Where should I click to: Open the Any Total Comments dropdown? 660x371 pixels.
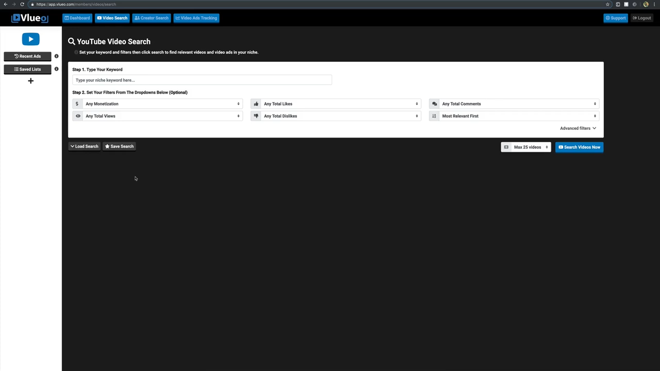coord(519,104)
